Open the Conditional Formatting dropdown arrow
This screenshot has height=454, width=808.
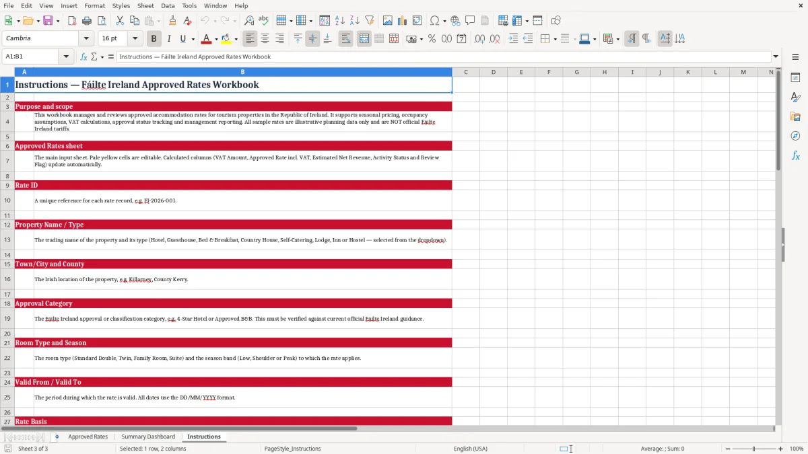617,39
